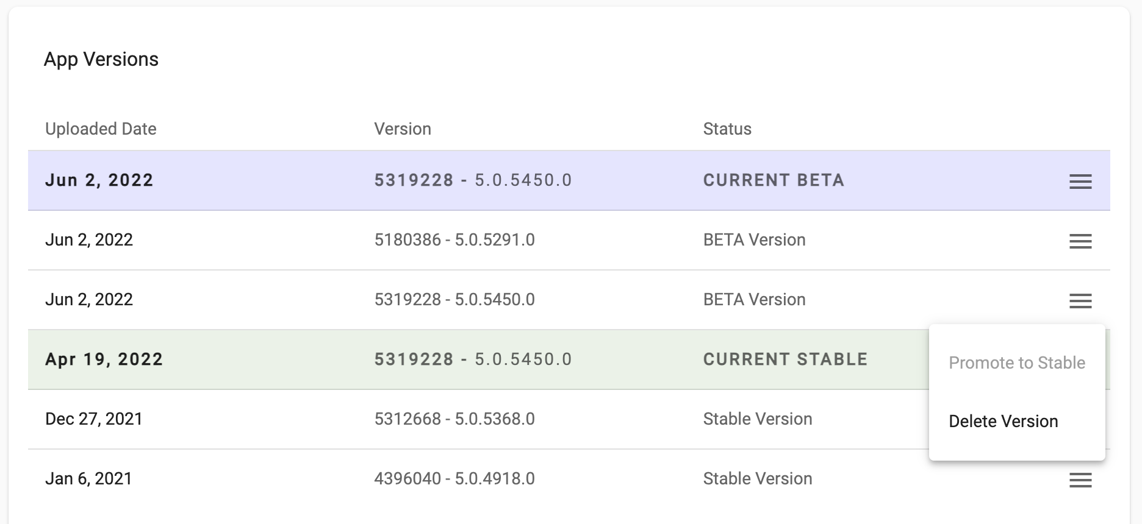Click the App Versions heading
The width and height of the screenshot is (1142, 524).
101,59
